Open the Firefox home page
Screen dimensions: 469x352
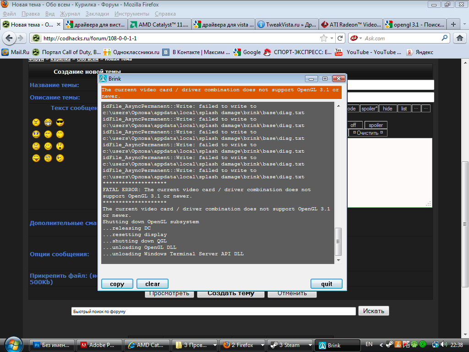(x=460, y=38)
